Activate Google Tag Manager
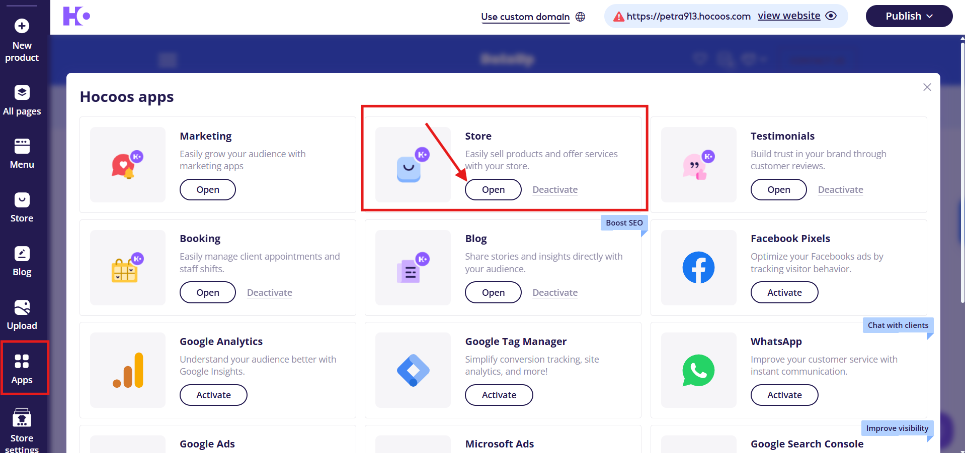Image resolution: width=965 pixels, height=453 pixels. [x=499, y=395]
